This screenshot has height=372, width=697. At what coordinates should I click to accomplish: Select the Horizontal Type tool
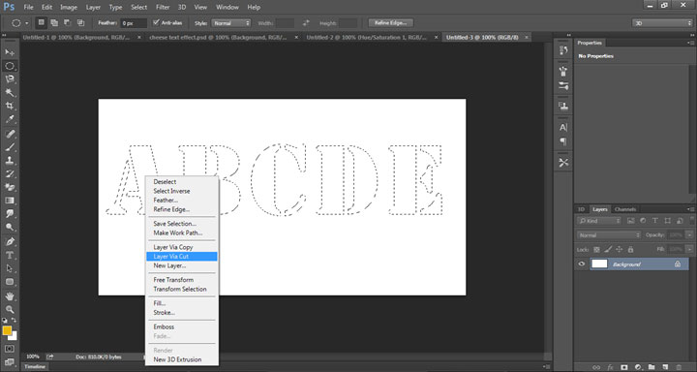click(10, 255)
